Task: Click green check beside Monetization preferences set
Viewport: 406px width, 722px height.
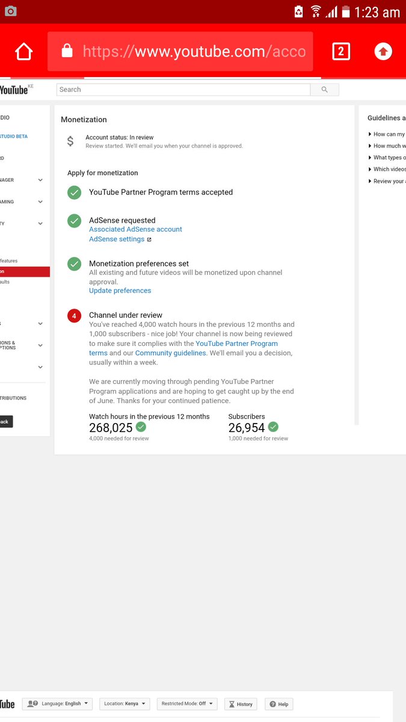Action: click(74, 264)
